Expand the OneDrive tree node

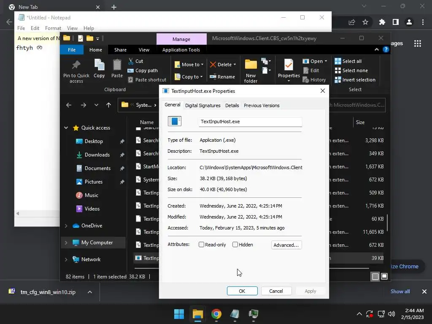(66, 226)
